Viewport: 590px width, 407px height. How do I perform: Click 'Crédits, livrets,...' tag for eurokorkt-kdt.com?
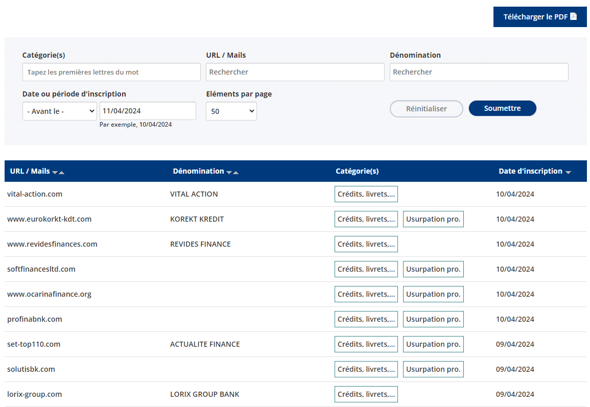(366, 219)
